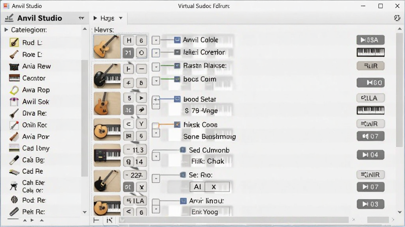Tick the Rasm Dlaicse checkbox
The height and width of the screenshot is (227, 405).
click(177, 66)
